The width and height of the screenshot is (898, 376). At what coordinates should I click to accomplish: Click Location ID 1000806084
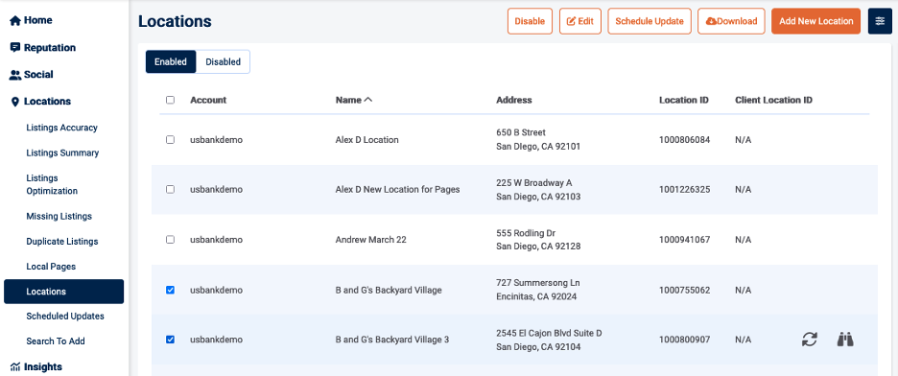[684, 140]
